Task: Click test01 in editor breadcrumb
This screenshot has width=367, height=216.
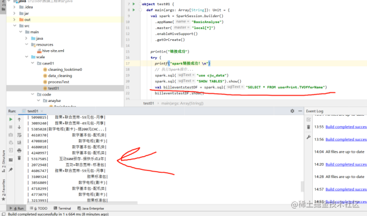Action: pos(149,103)
